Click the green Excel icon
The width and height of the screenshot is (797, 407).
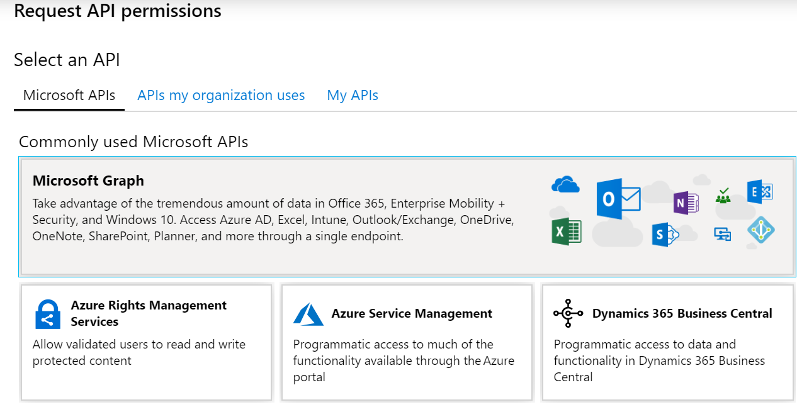click(x=567, y=231)
